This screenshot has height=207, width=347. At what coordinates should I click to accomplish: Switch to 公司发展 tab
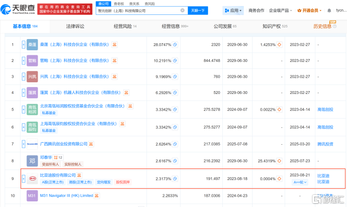click(x=225, y=27)
